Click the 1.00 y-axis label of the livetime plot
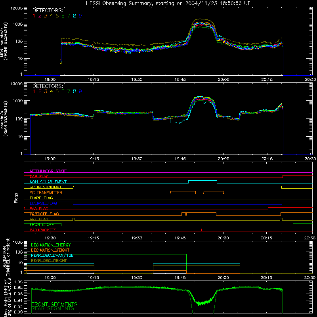This screenshot has height=317, width=317. [x=19, y=282]
